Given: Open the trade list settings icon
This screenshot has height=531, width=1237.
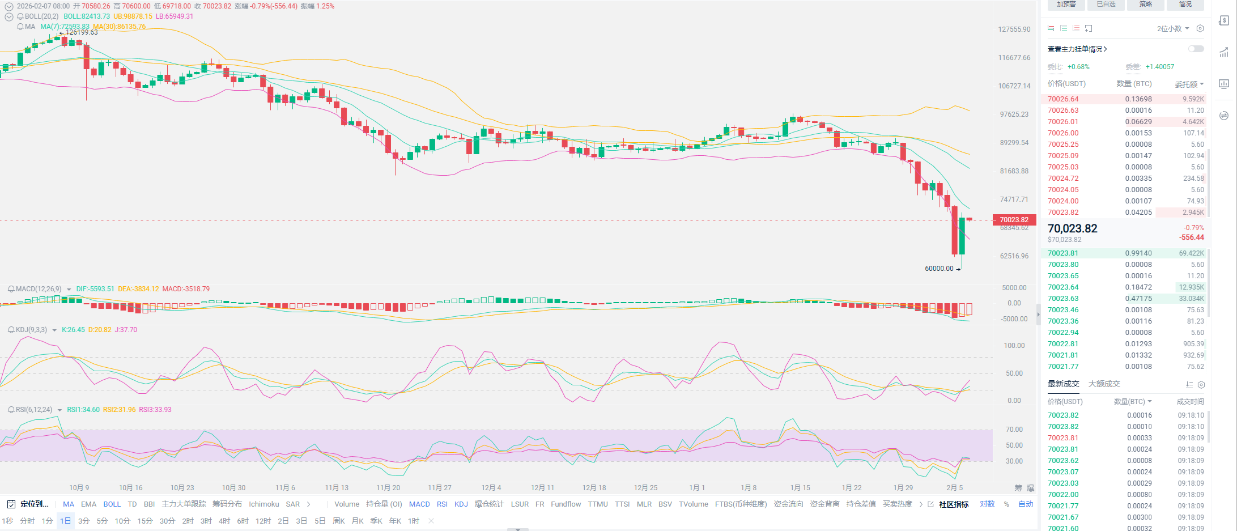Looking at the screenshot, I should [x=1201, y=384].
